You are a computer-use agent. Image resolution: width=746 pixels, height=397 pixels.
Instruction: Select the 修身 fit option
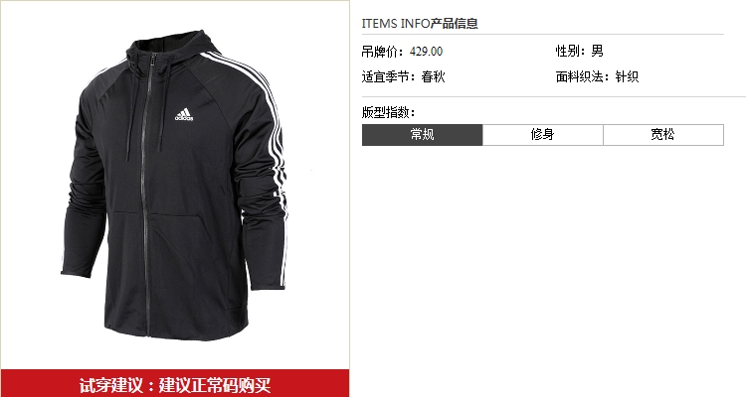pyautogui.click(x=543, y=135)
